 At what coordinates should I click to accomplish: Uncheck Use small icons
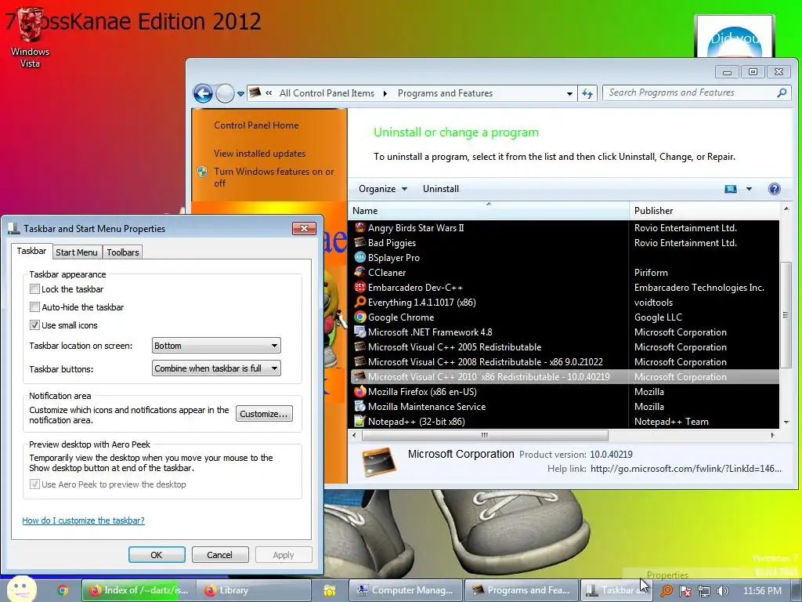click(34, 325)
